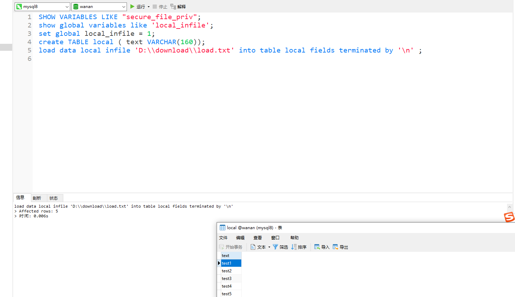515x297 pixels.
Task: Switch to the 状态 tab
Action: pos(54,198)
